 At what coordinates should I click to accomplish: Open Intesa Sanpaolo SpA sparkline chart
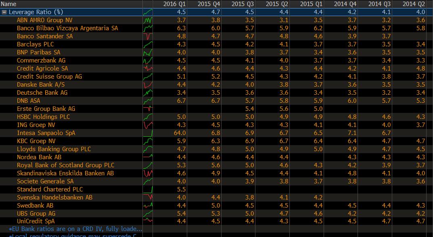click(148, 133)
